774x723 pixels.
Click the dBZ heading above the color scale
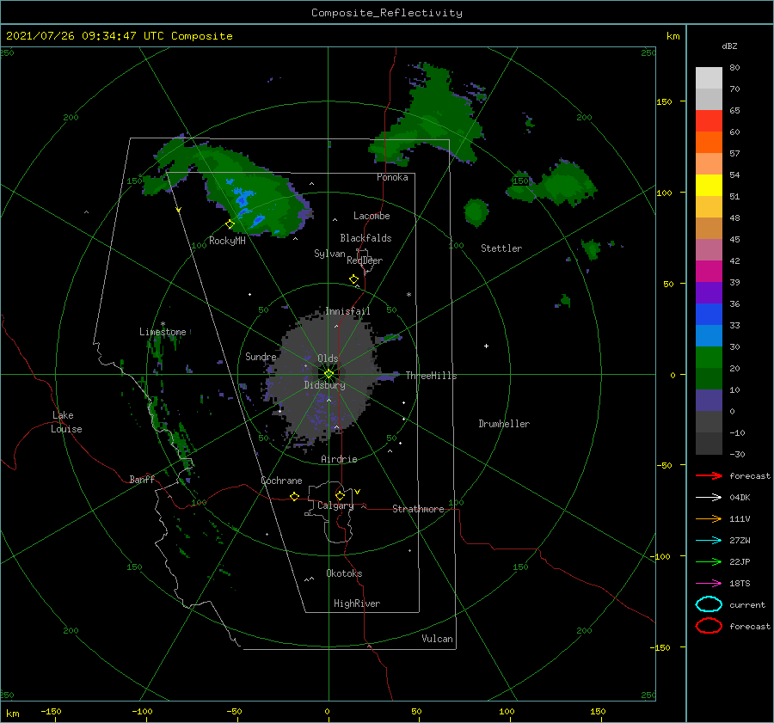click(729, 46)
